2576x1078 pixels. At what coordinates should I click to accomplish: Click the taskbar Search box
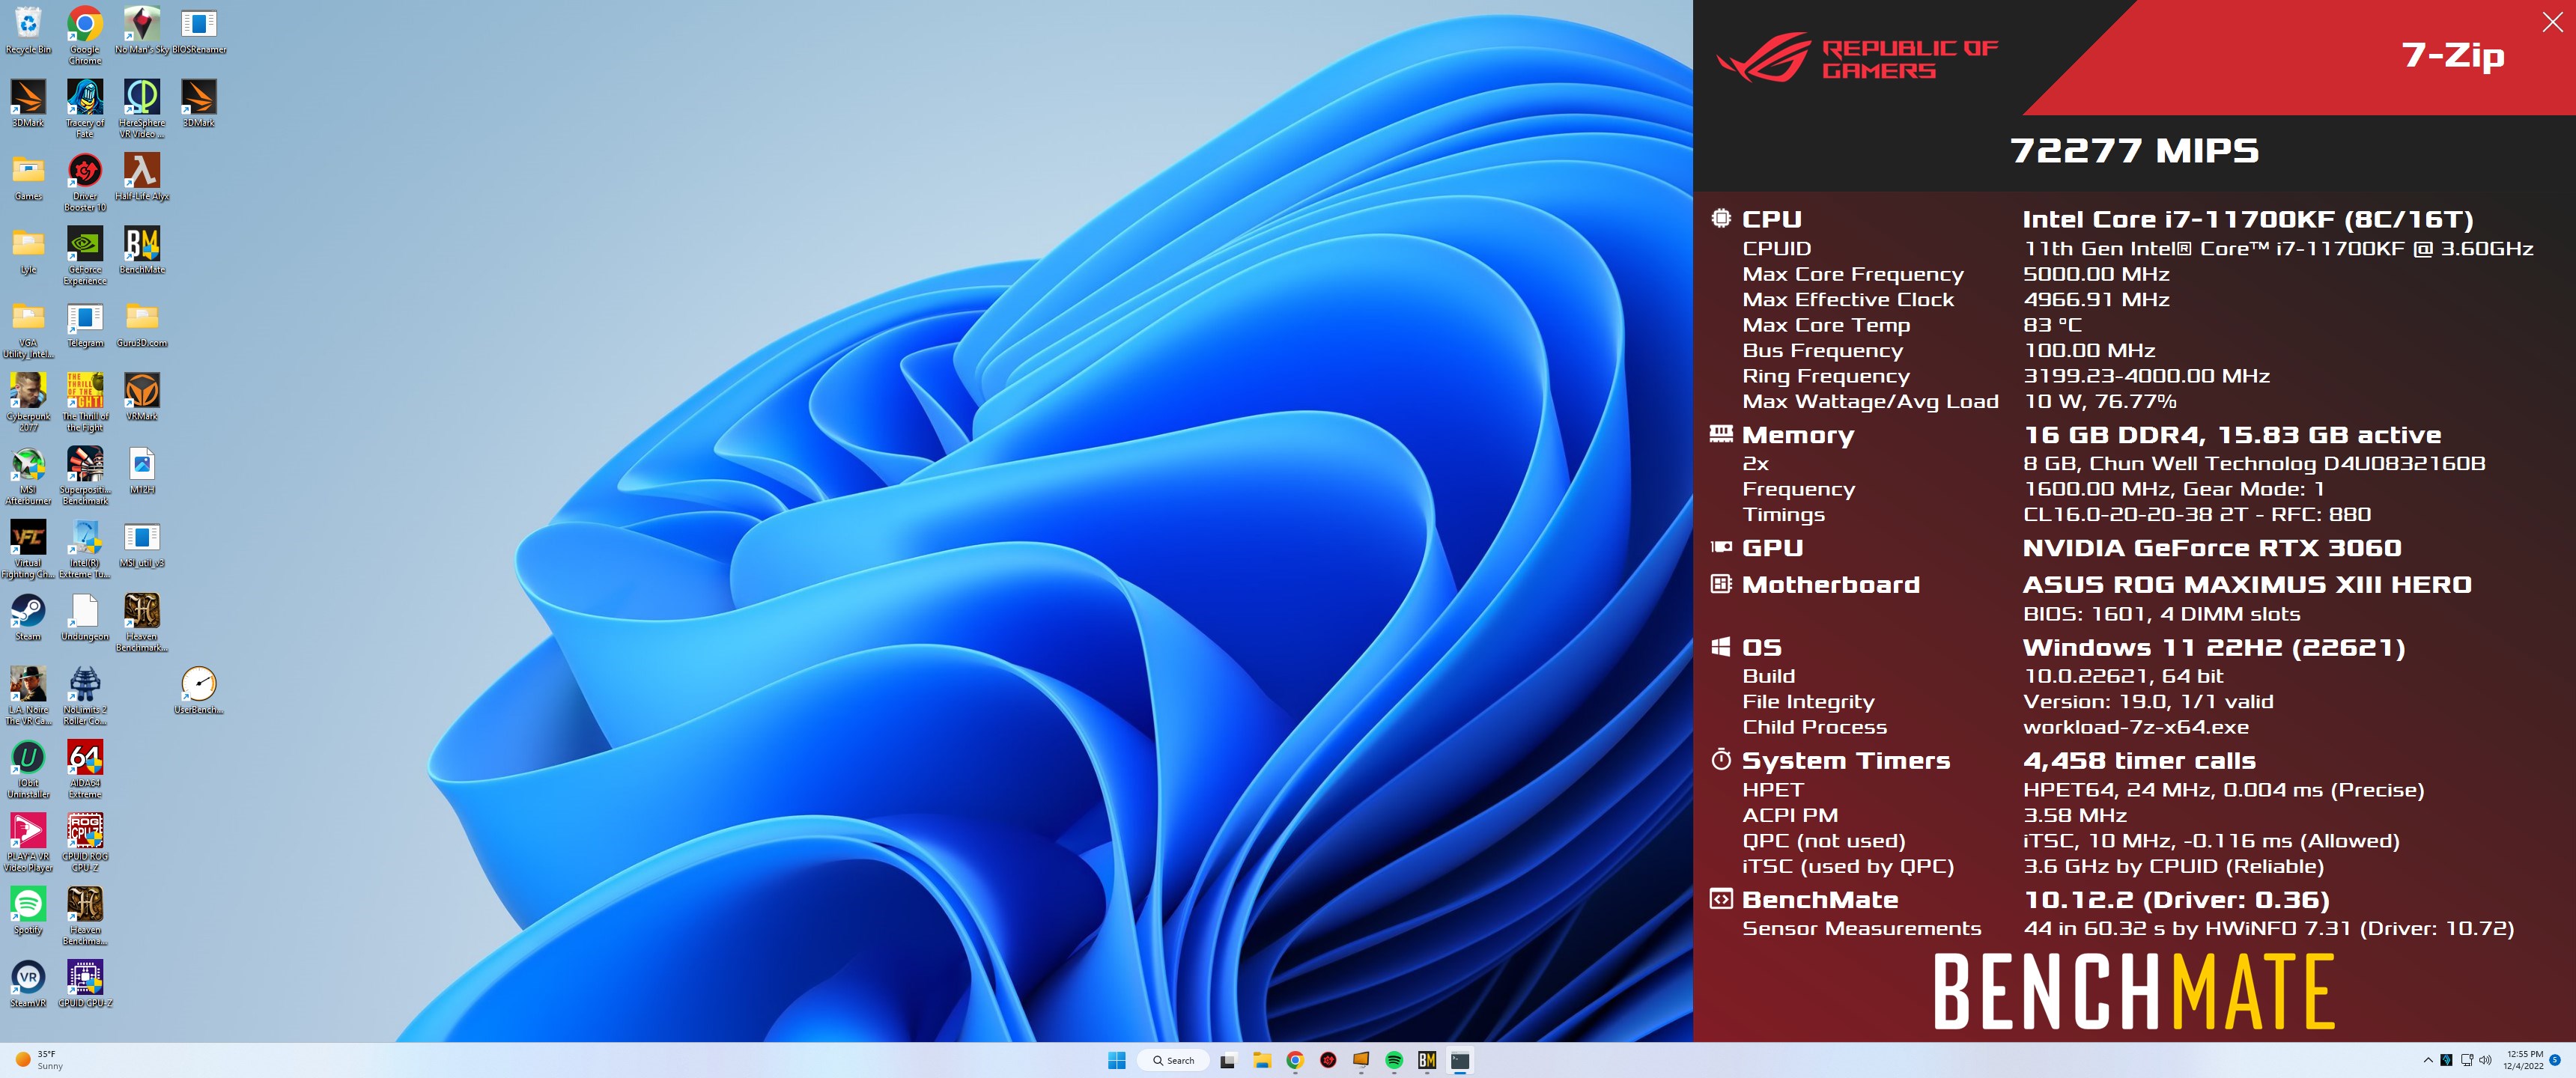[1173, 1060]
